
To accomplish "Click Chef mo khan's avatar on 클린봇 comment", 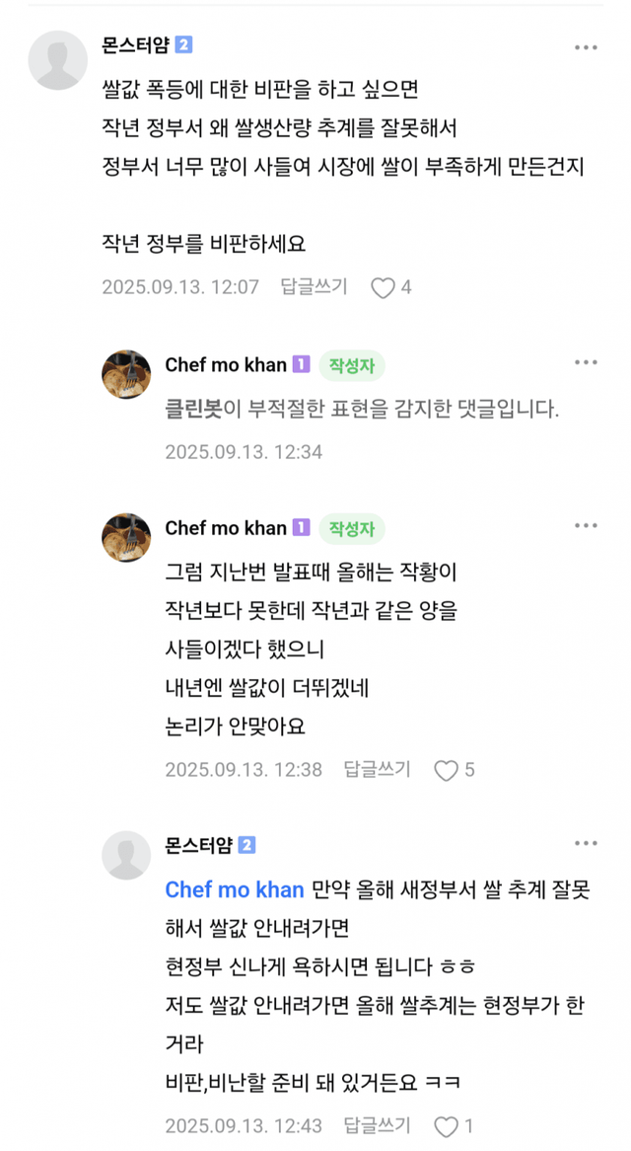I will (x=126, y=374).
